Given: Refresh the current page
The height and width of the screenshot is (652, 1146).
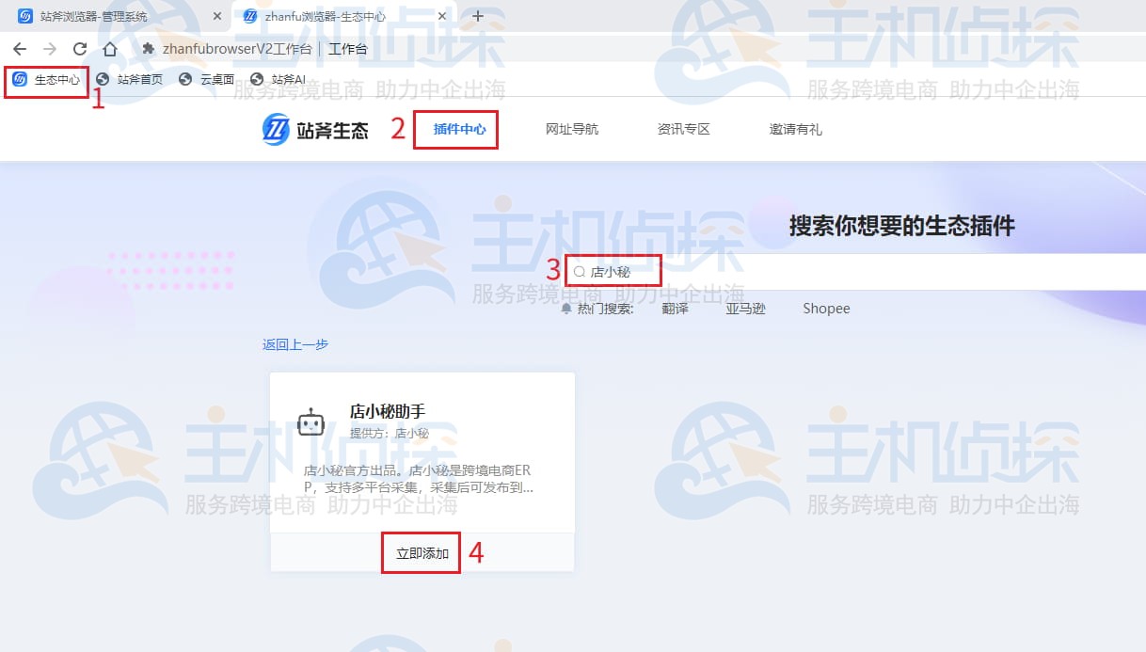Looking at the screenshot, I should (79, 48).
